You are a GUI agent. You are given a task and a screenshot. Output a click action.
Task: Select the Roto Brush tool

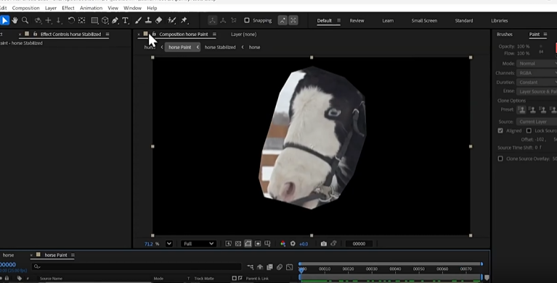point(172,20)
